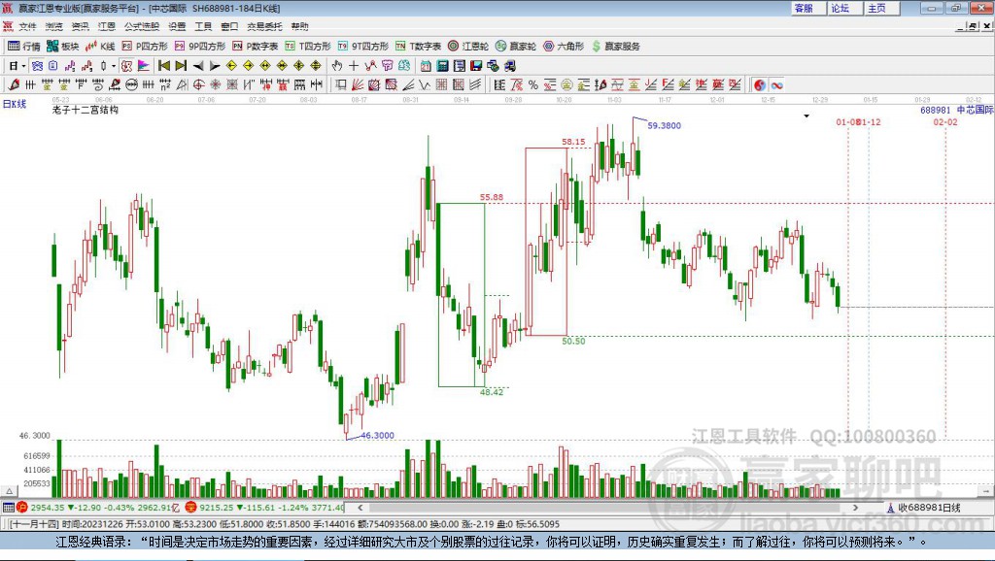The image size is (995, 561).
Task: Open the 9T四方形 tool
Action: click(363, 47)
